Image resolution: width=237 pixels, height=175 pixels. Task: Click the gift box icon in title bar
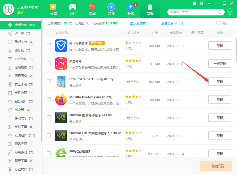(x=195, y=3)
